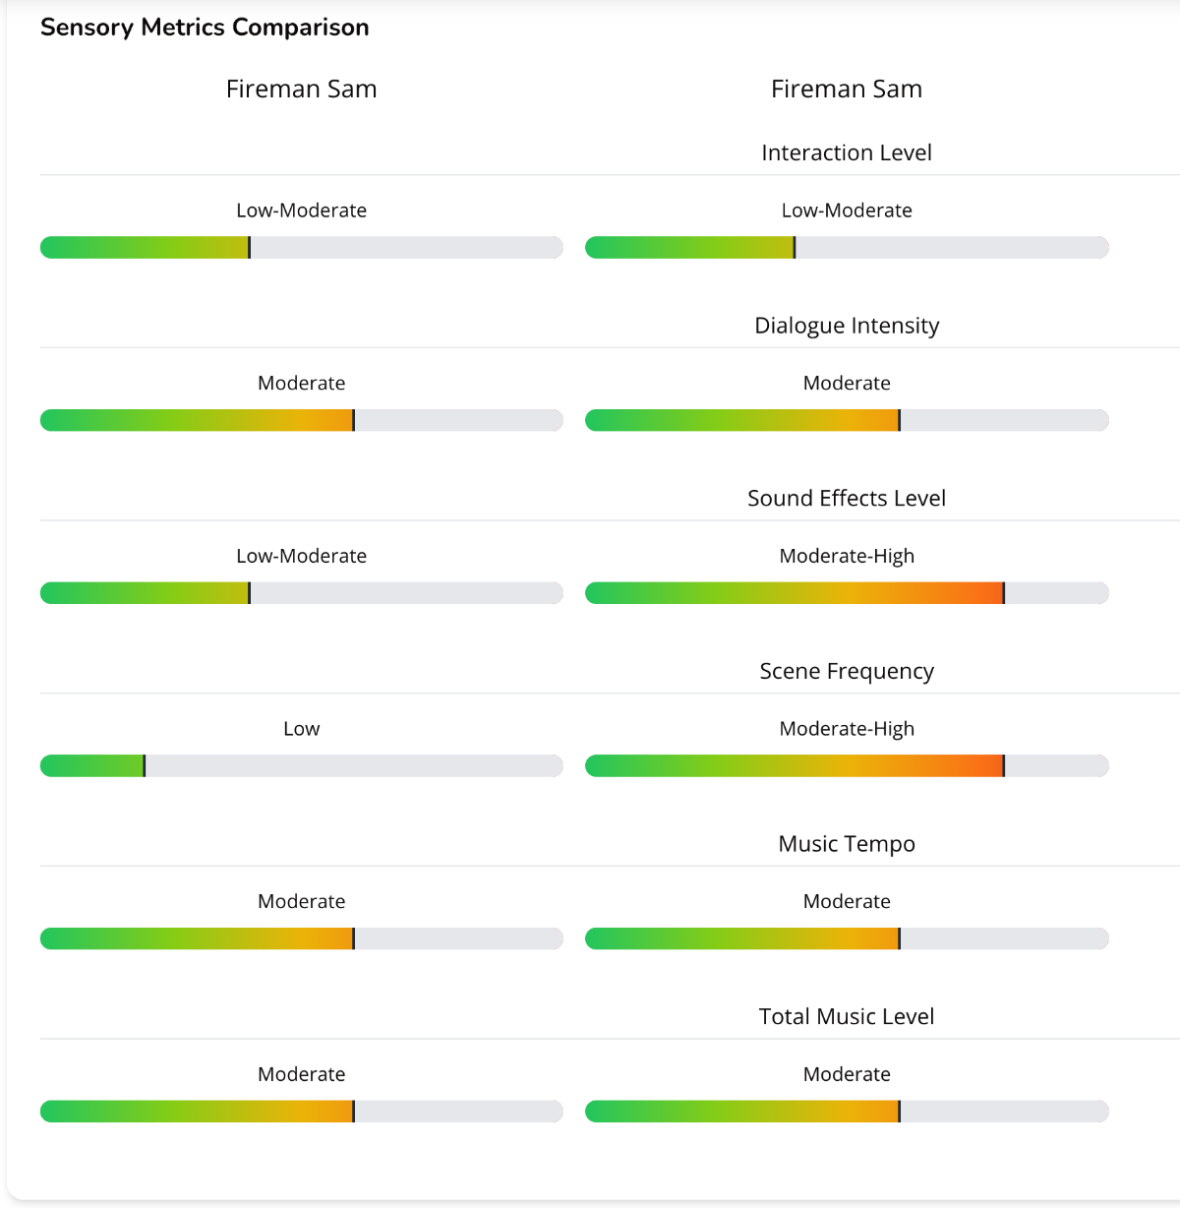Click the right column Total Music Level bar

coord(847,1112)
